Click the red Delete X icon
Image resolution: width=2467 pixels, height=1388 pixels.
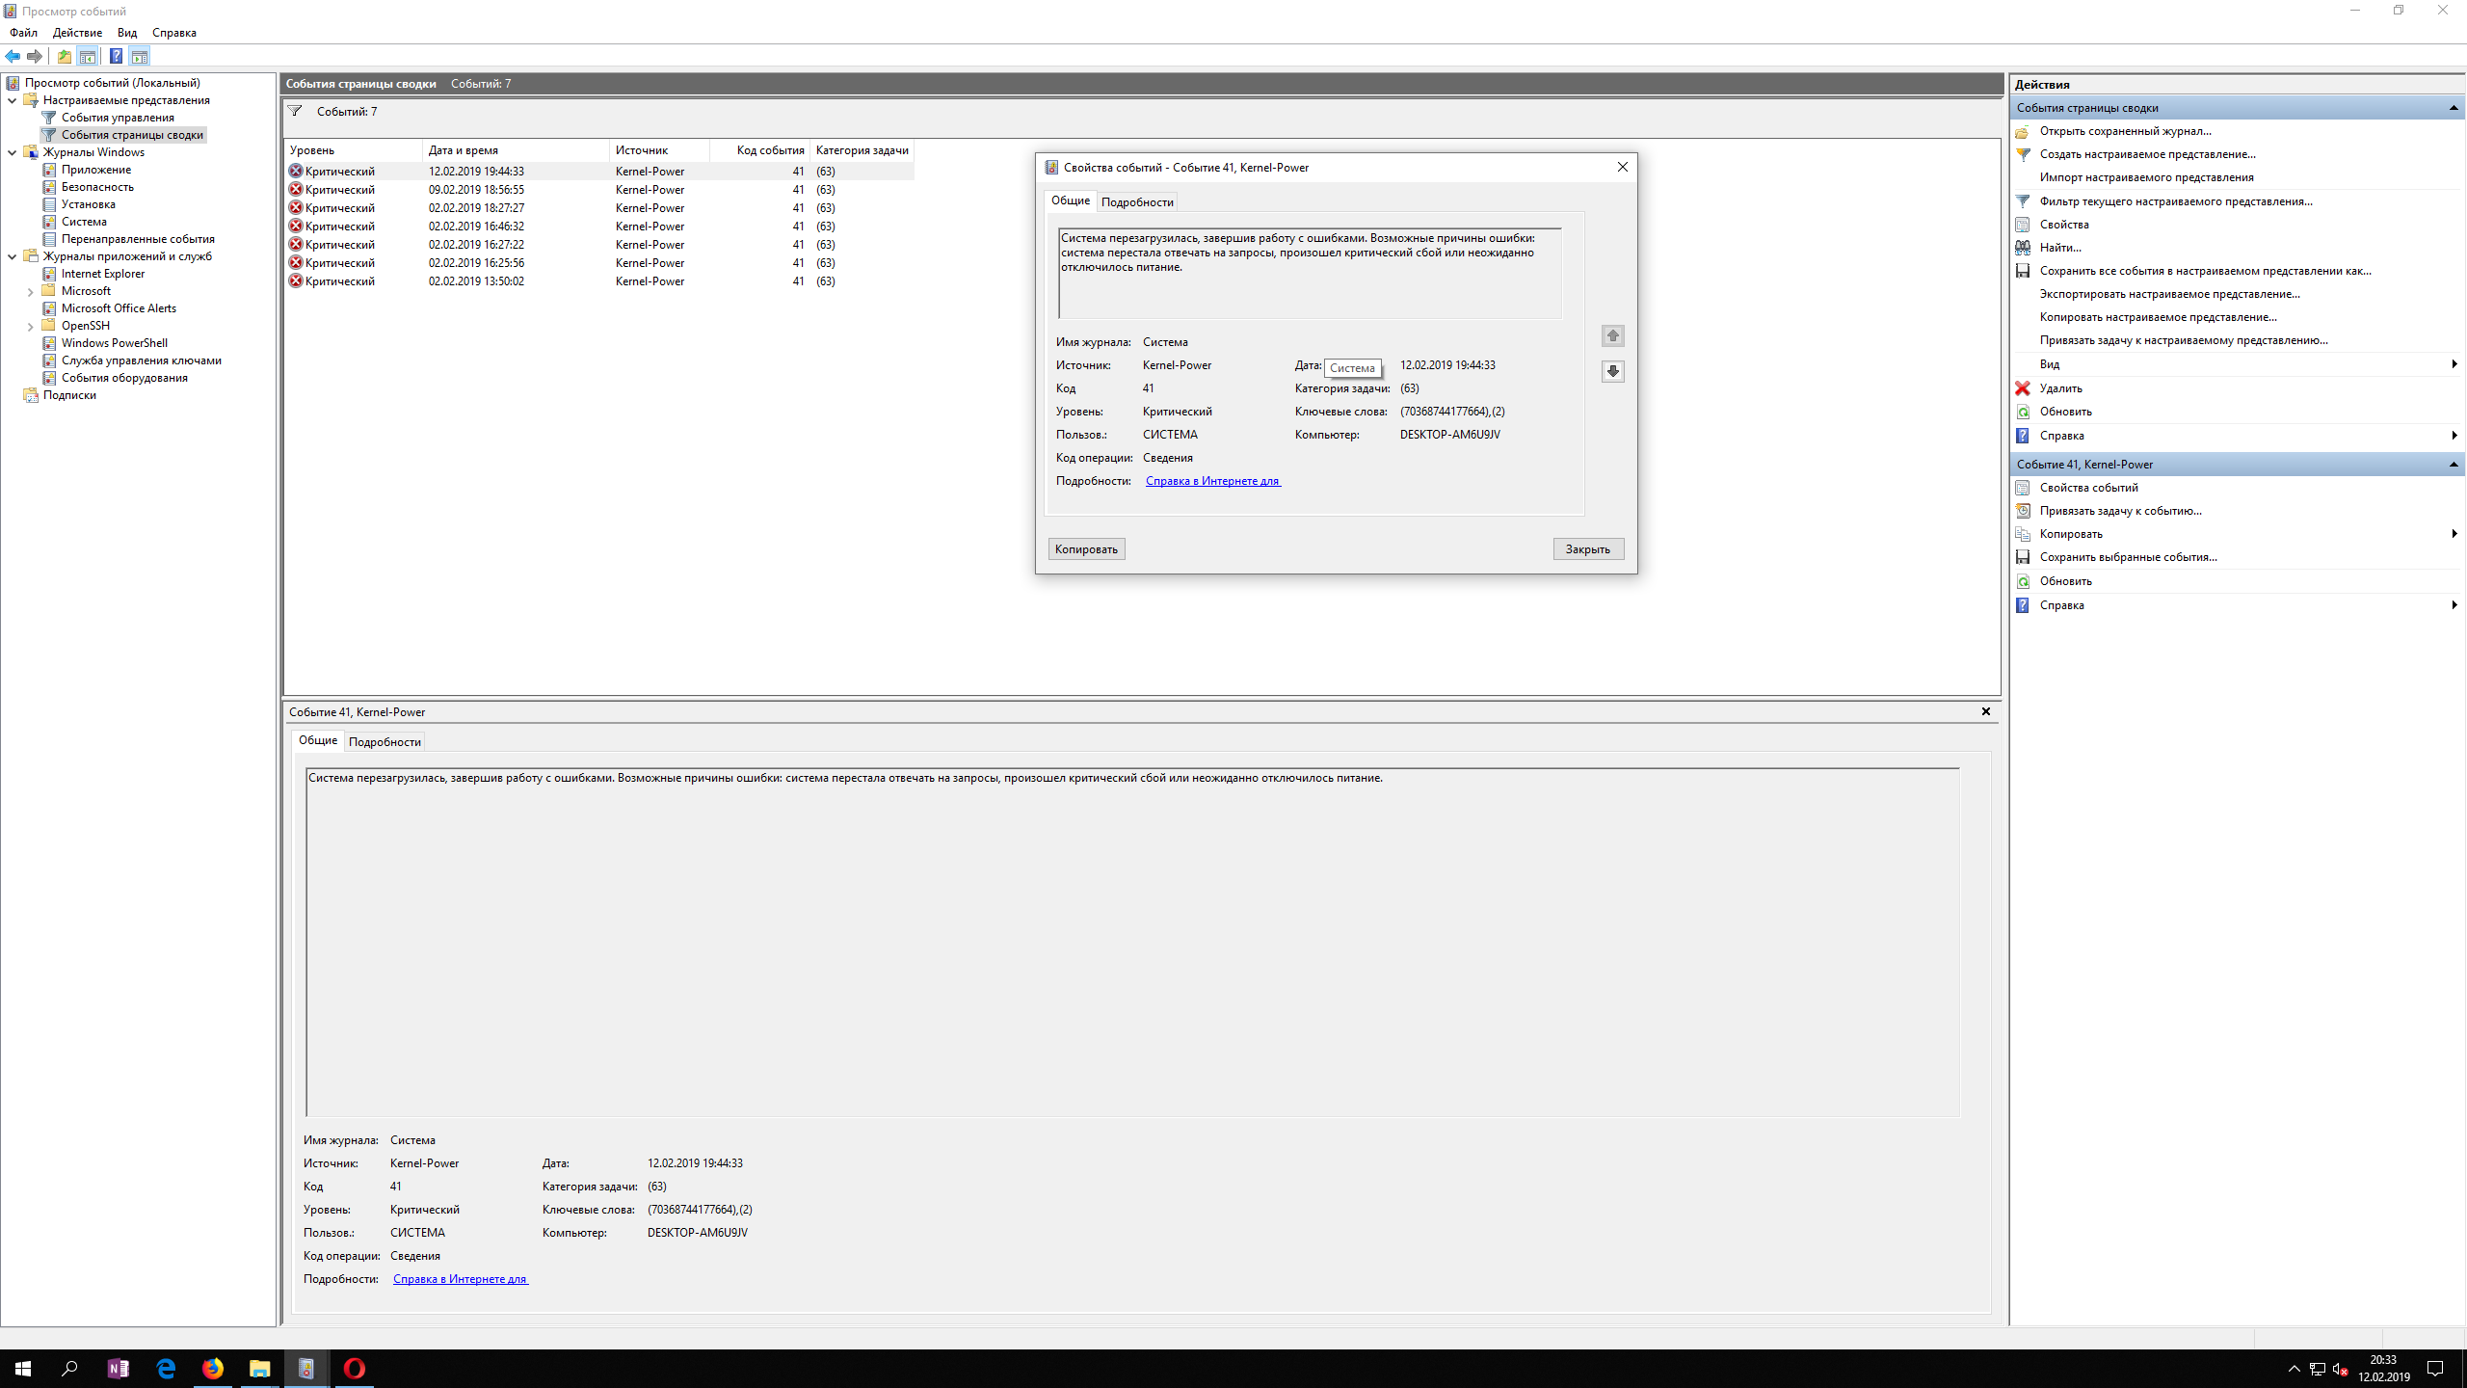point(2023,388)
